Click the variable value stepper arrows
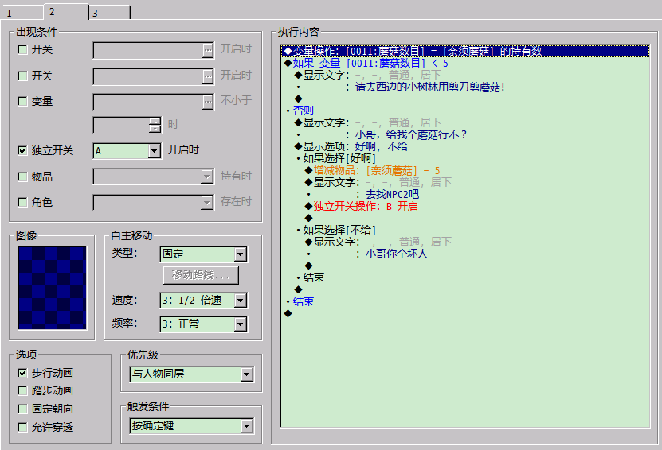 point(155,125)
